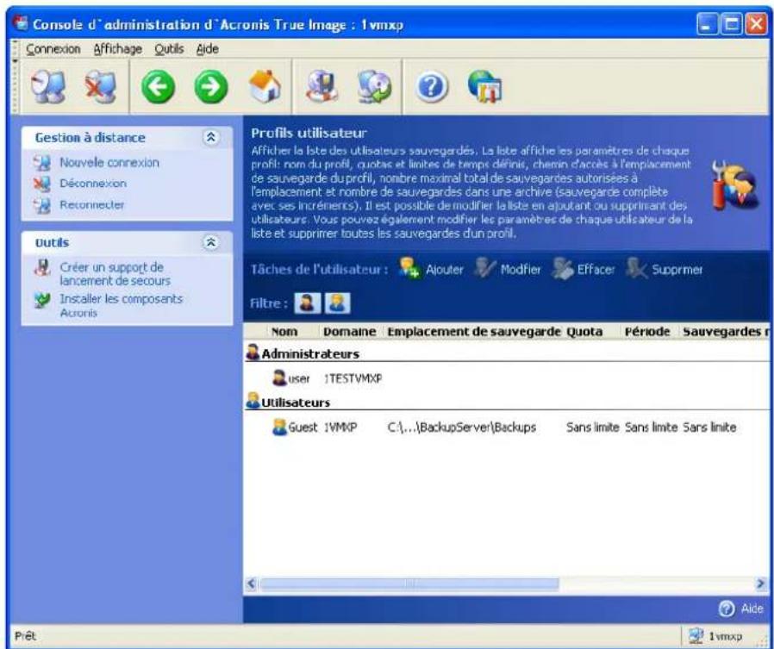
Task: Go forward with the green right arrow
Action: click(x=211, y=87)
